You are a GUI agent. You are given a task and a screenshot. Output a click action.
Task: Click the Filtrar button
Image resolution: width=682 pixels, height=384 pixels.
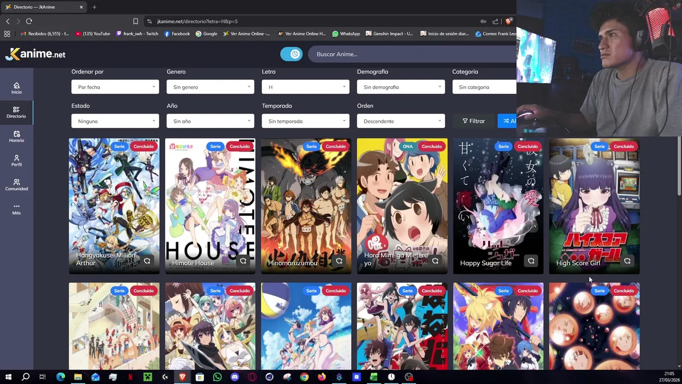pyautogui.click(x=474, y=121)
